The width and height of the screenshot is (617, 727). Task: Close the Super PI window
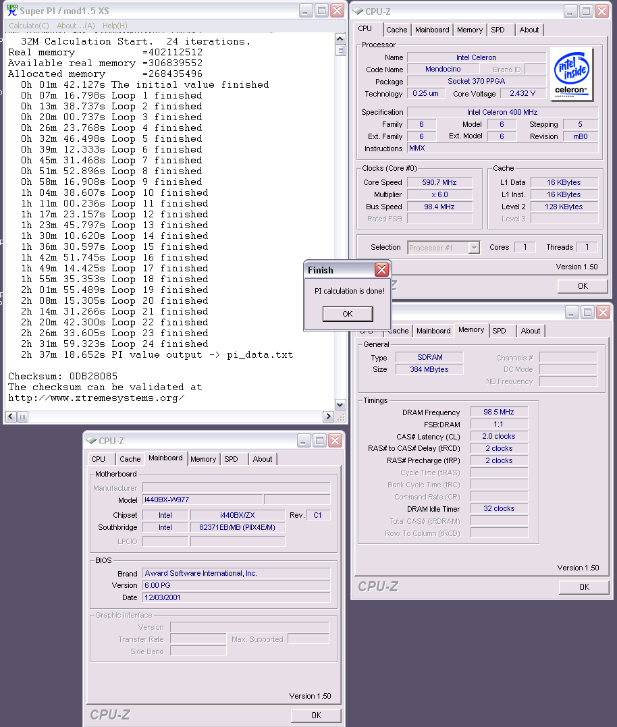pos(337,11)
